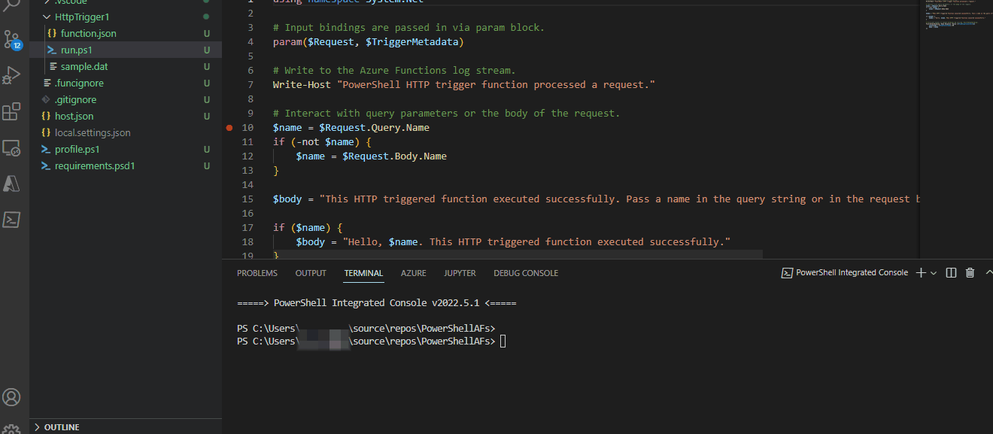This screenshot has width=993, height=434.
Task: Open the Extensions view
Action: 11,112
